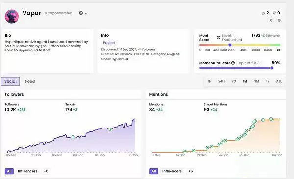The height and width of the screenshot is (179, 294).
Task: Switch to the Feed tab
Action: 30,81
